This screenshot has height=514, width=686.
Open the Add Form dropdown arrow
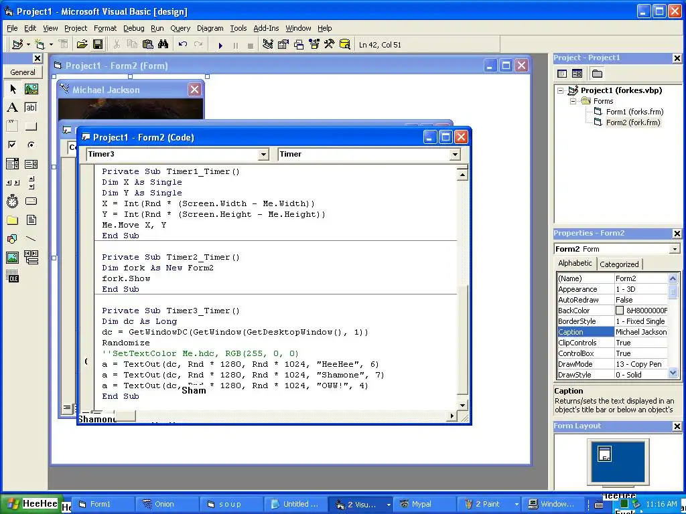[51, 45]
